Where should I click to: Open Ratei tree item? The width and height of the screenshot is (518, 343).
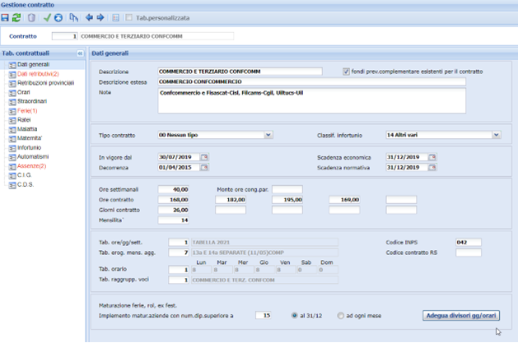(24, 120)
